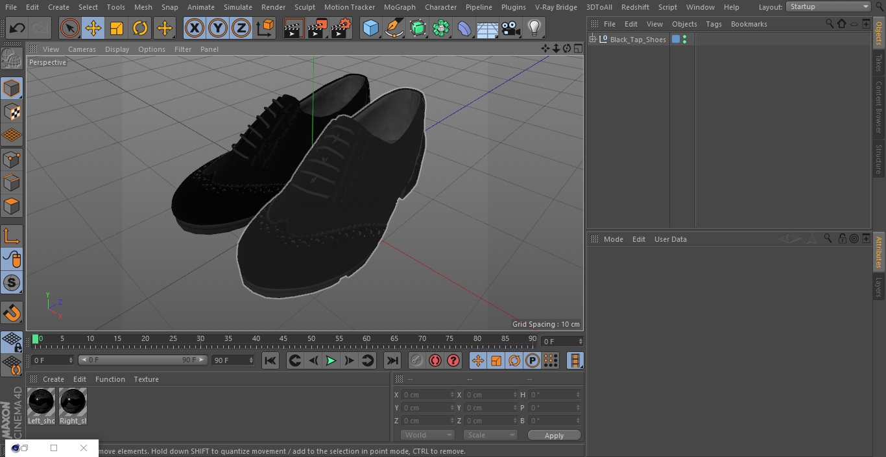The width and height of the screenshot is (886, 457).
Task: Select the Move tool in top toolbar
Action: tap(93, 29)
